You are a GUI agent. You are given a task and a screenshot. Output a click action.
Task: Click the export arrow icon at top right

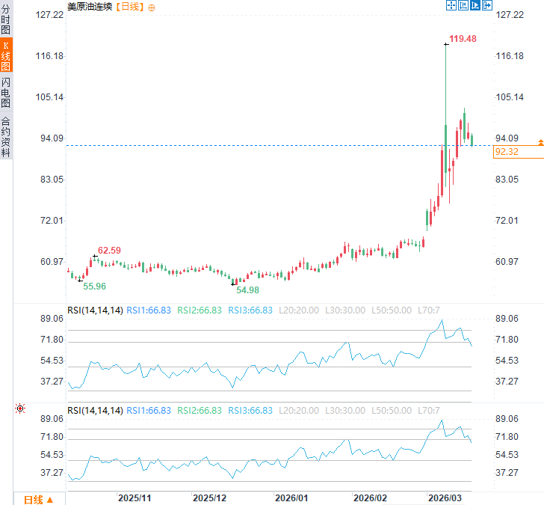487,5
